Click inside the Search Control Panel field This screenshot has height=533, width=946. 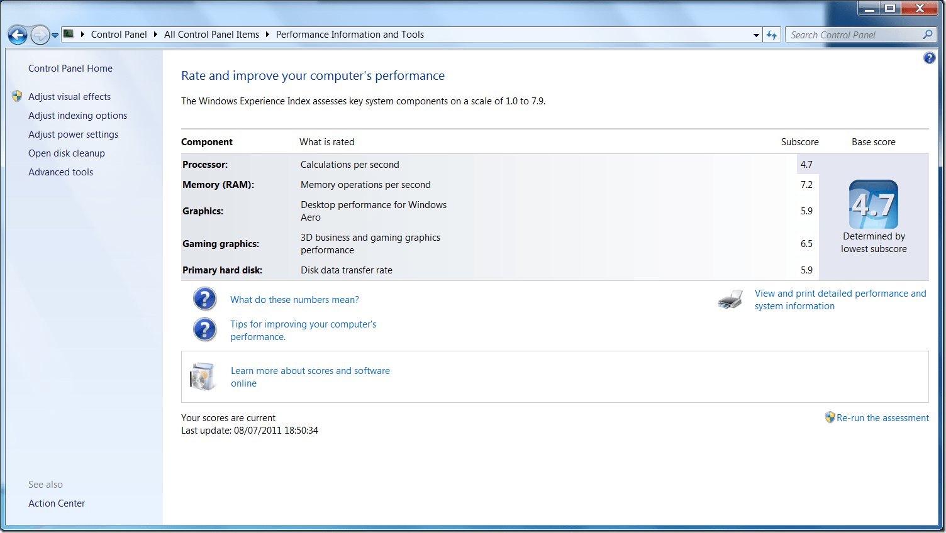pos(852,35)
